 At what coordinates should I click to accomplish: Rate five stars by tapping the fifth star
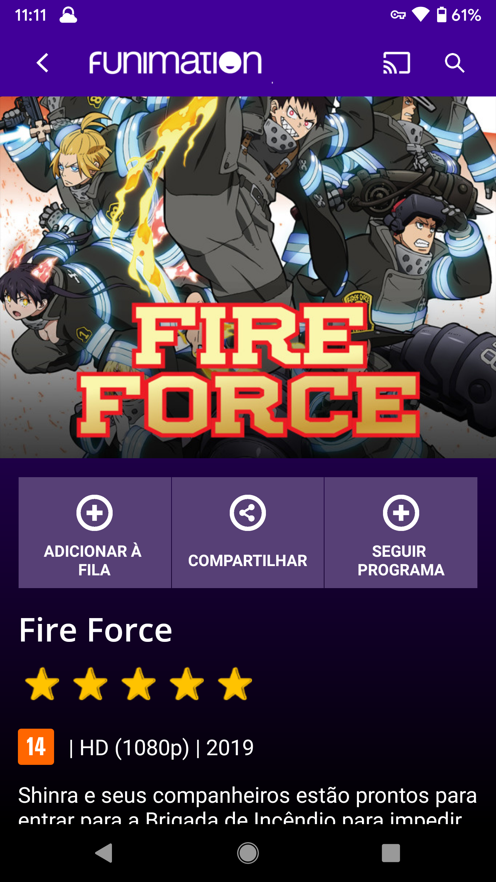(x=235, y=684)
